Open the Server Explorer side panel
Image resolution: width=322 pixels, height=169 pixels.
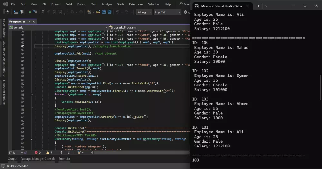4,29
